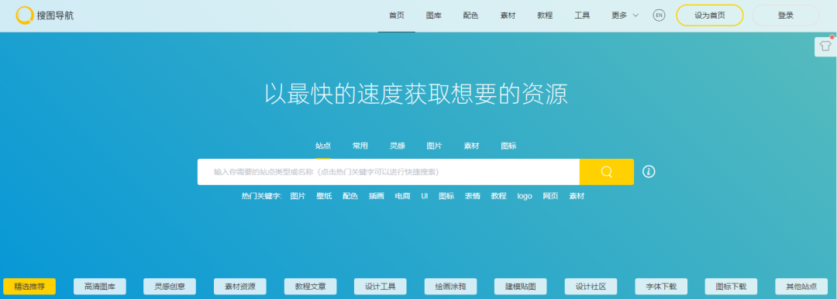The height and width of the screenshot is (299, 837).
Task: Open the 工具 nav item
Action: click(582, 15)
